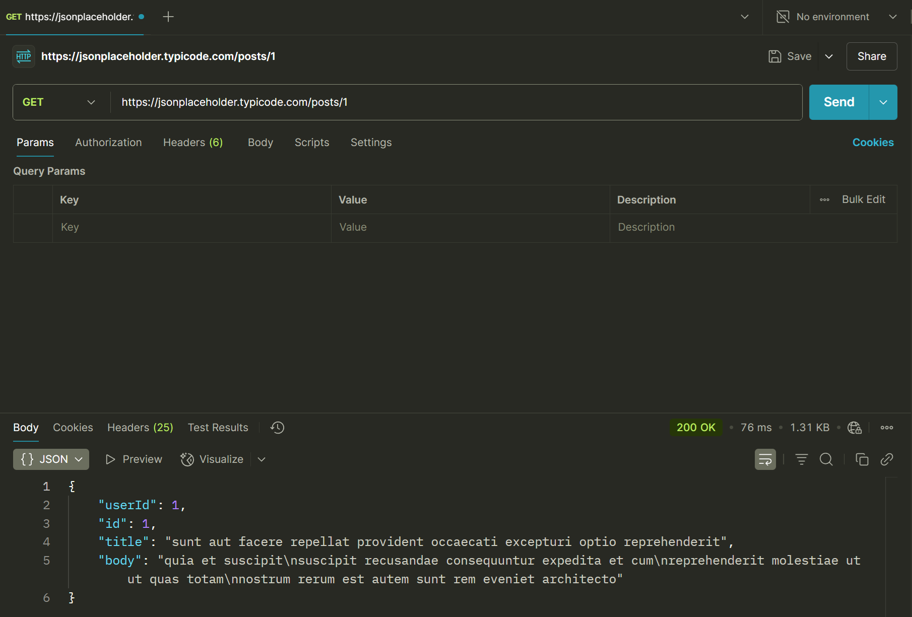
Task: Click the query param Key field
Action: pyautogui.click(x=191, y=227)
